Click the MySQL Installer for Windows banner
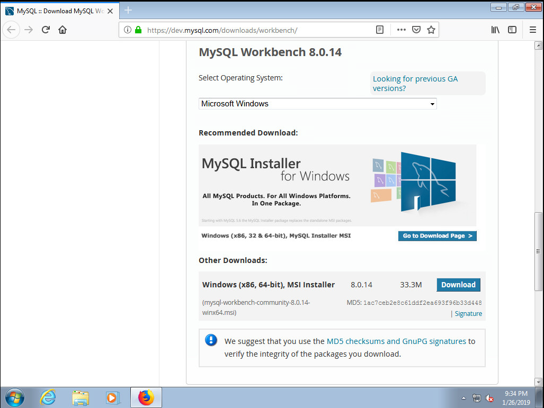The image size is (544, 408). pyautogui.click(x=337, y=185)
